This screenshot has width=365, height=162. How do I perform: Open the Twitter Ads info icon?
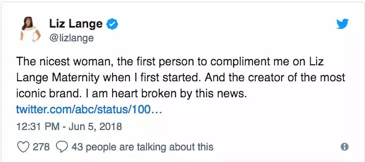coord(344,147)
